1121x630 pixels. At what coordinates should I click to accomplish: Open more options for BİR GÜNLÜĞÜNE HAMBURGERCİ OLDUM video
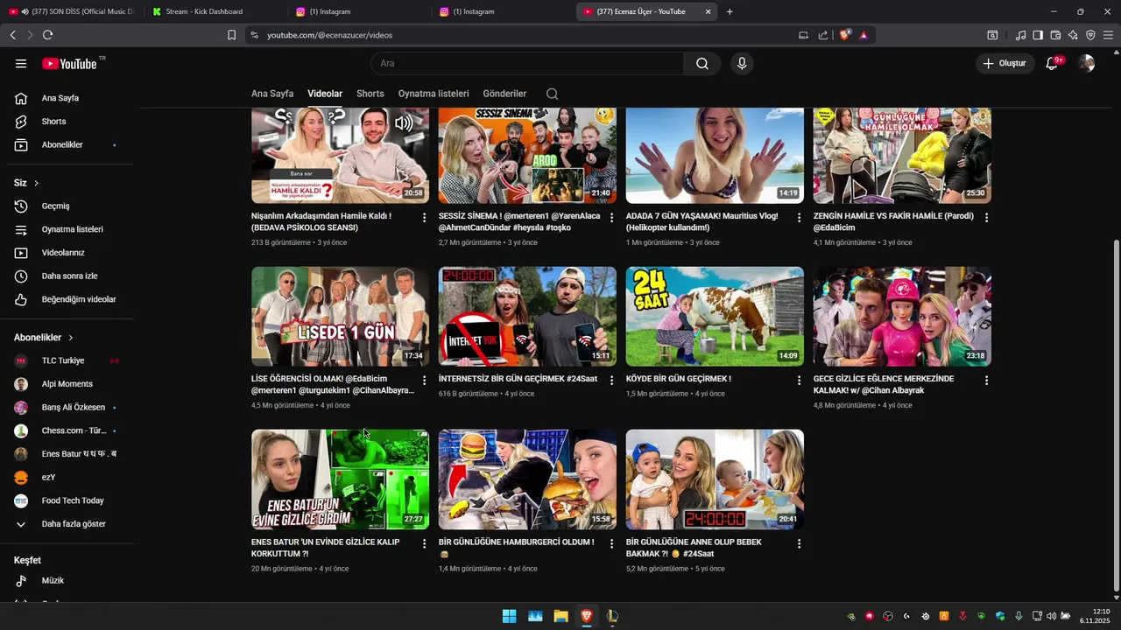[x=612, y=543]
